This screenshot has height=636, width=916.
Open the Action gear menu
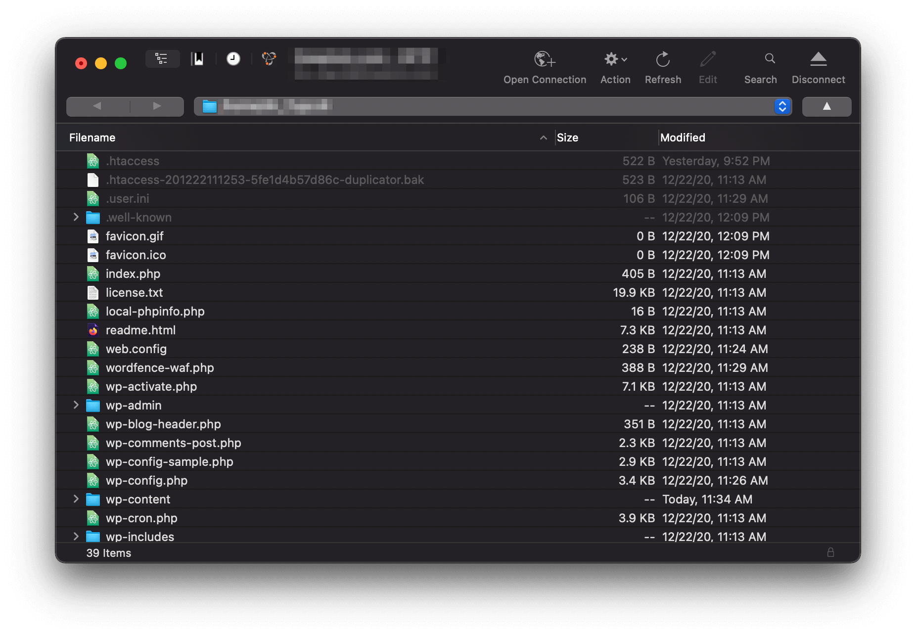click(x=615, y=59)
